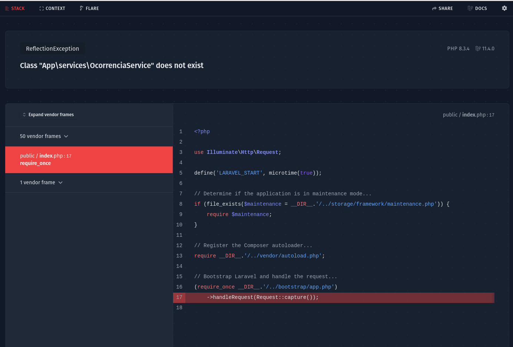Click line number 1 in the gutter
Screen dimensions: 513x347
181,132
